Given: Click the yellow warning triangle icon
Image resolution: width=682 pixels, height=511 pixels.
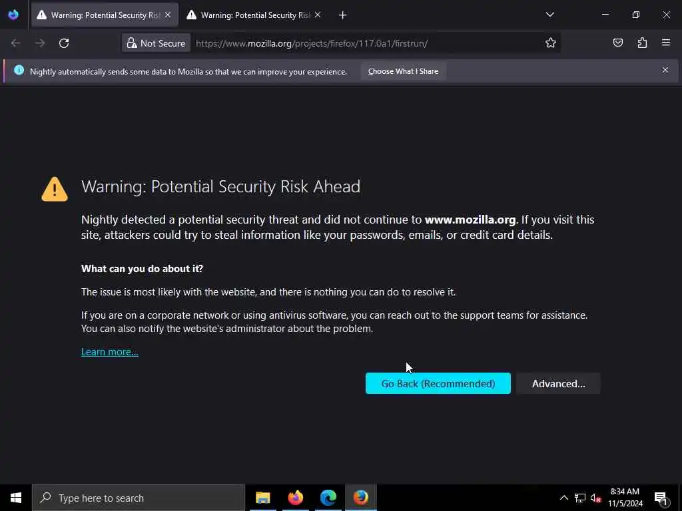Looking at the screenshot, I should 55,189.
